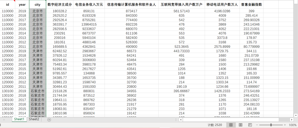The width and height of the screenshot is (298, 128).
Task: Switch to Normal view in status bar
Action: tap(231, 125)
